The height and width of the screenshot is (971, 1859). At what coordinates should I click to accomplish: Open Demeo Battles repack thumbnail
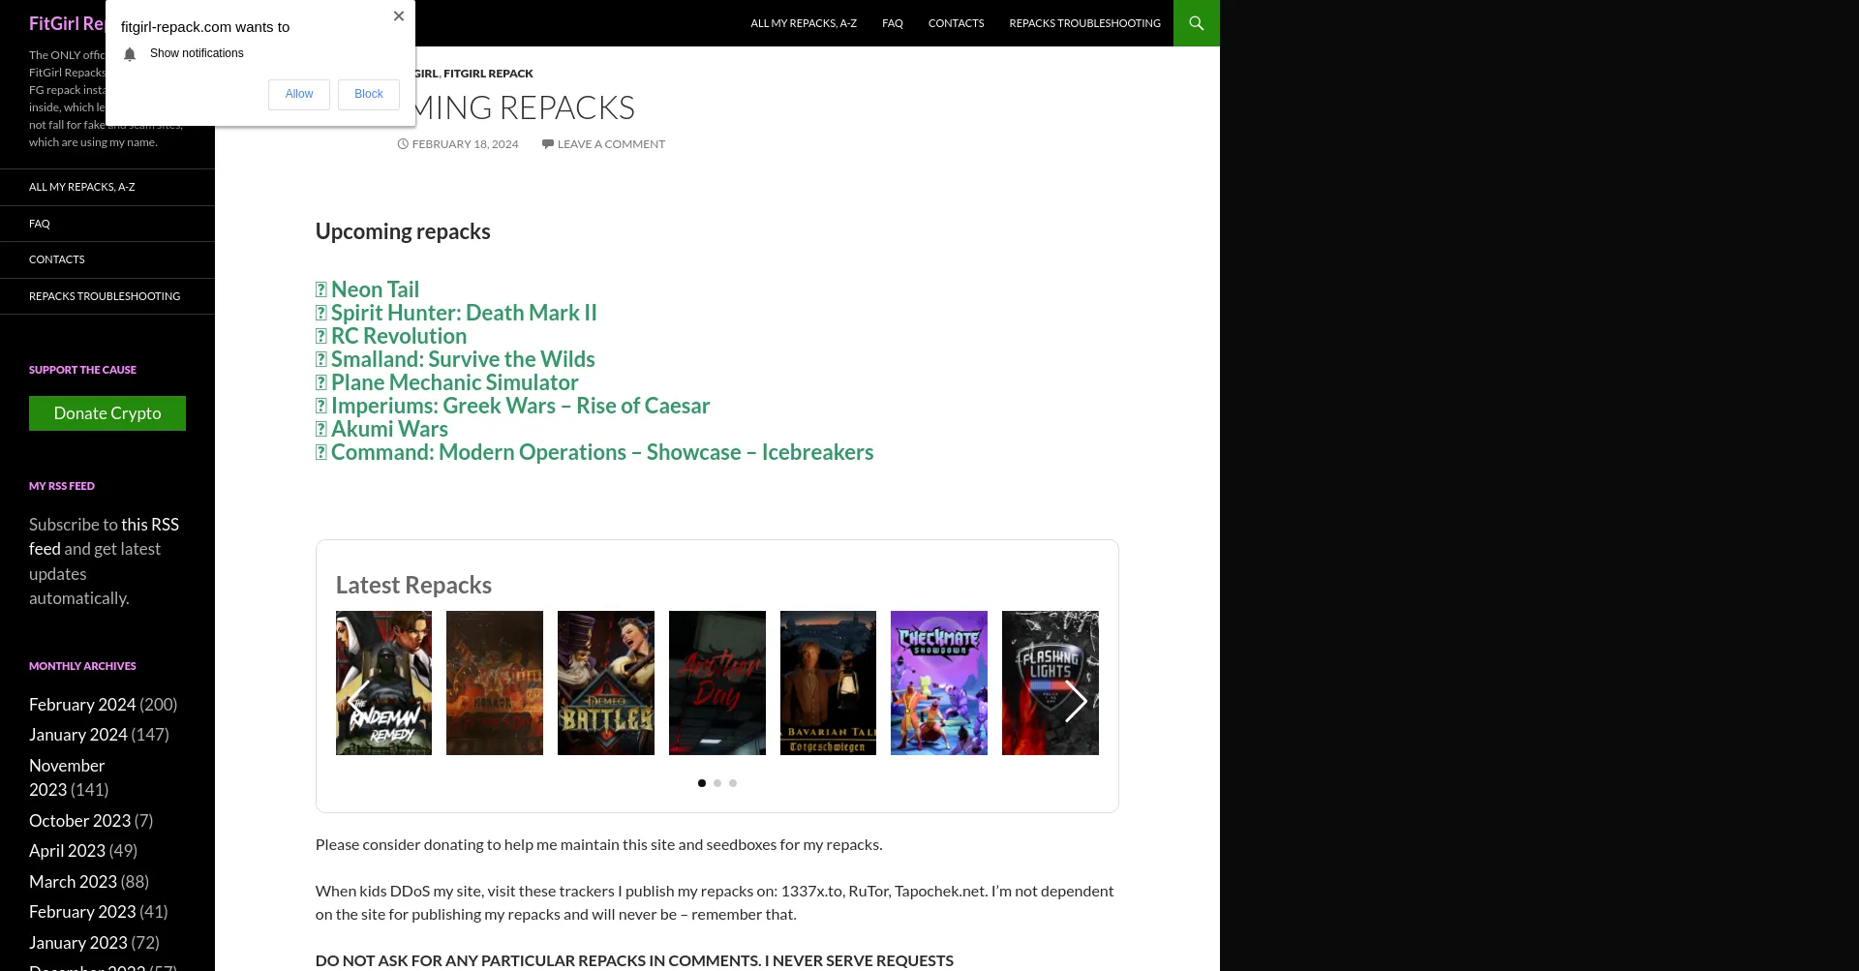pos(606,683)
